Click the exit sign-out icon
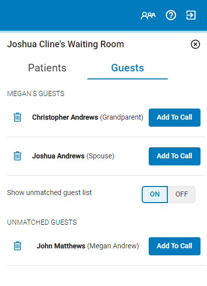The width and height of the screenshot is (207, 286). point(191,15)
